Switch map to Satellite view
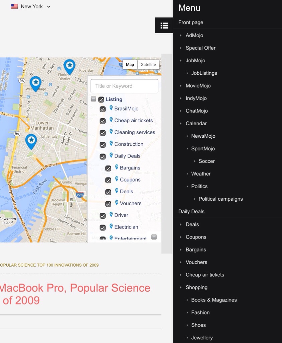 pos(148,65)
